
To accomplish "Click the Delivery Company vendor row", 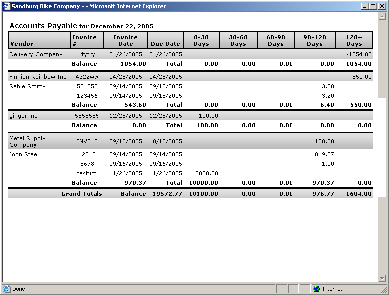I will [36, 54].
